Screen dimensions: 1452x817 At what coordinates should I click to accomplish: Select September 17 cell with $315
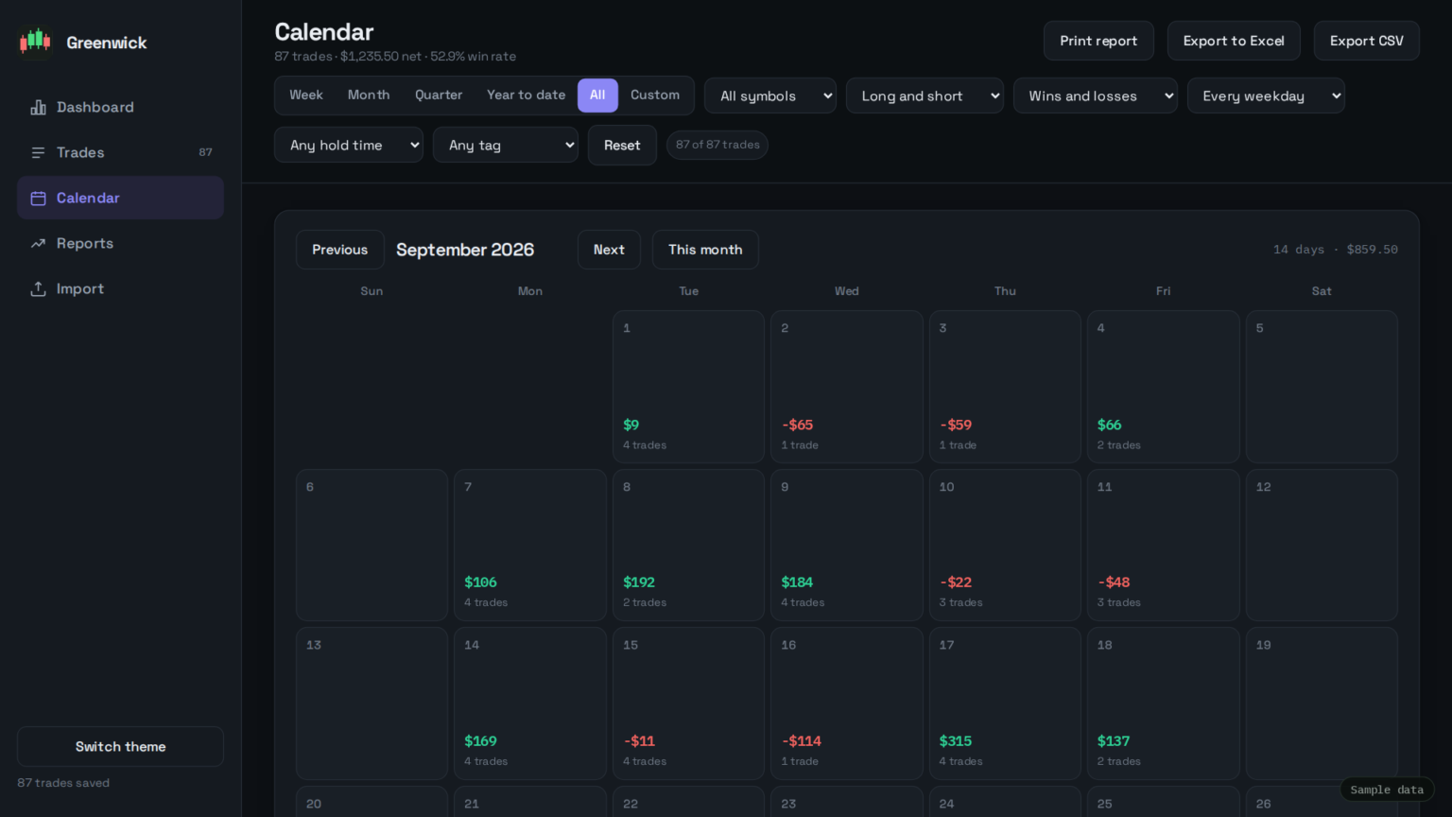pos(1005,704)
